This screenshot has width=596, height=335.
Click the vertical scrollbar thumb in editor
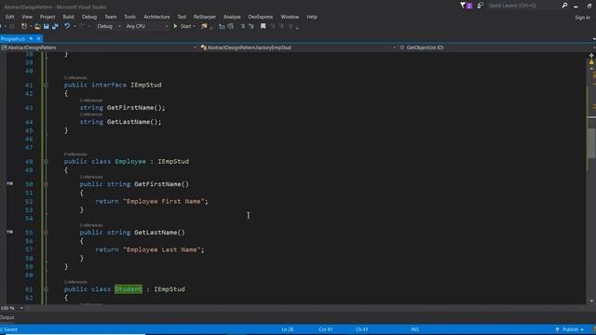click(x=592, y=142)
